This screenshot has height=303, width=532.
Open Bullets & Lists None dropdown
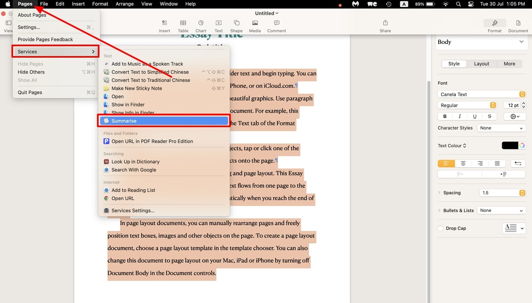[x=502, y=211]
